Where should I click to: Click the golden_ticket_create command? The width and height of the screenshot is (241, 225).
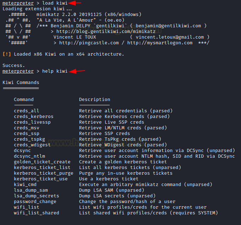(x=42, y=162)
